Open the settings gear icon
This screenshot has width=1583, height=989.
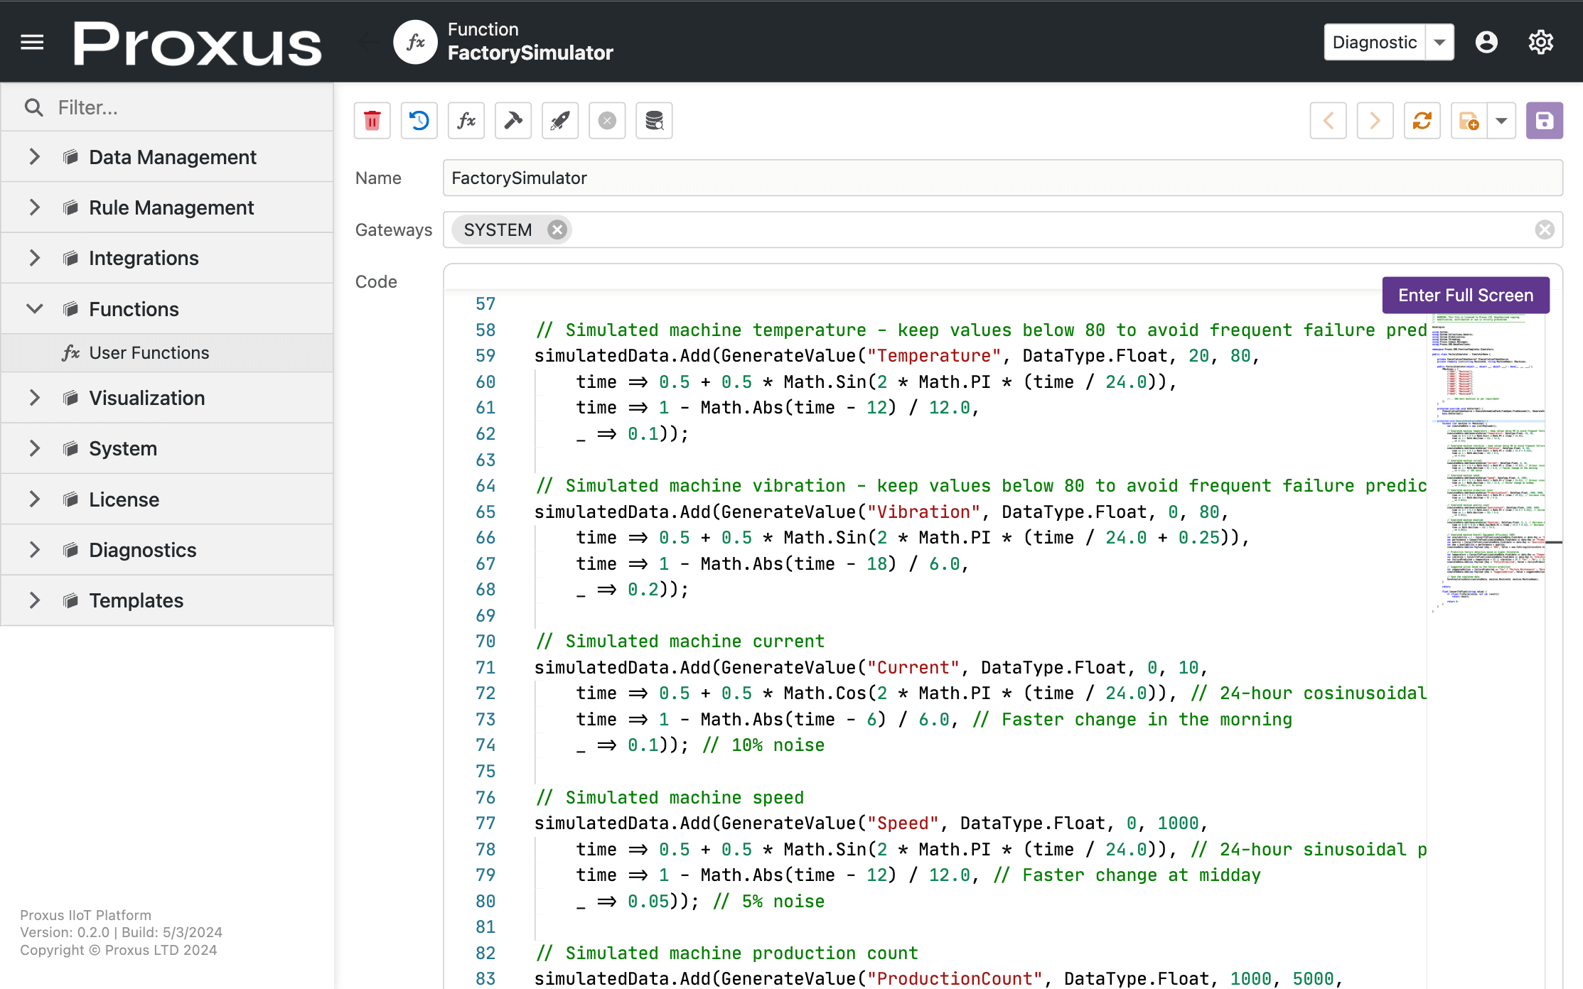coord(1540,43)
